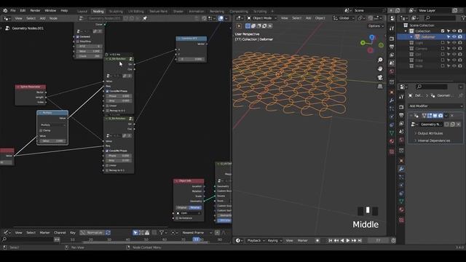Screen dimensions: 466x262
Task: Open the 3D viewport editor type dropdown
Action: coord(239,18)
